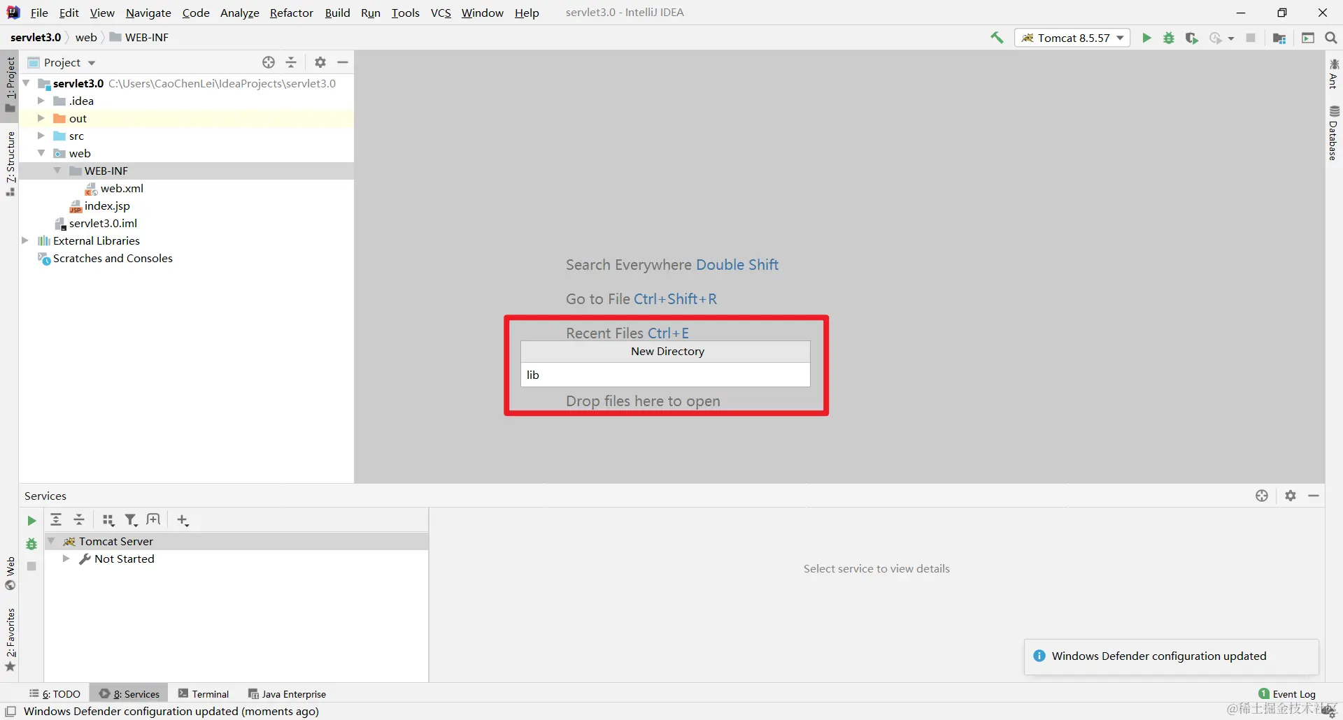Open the Tools menu

coord(405,13)
